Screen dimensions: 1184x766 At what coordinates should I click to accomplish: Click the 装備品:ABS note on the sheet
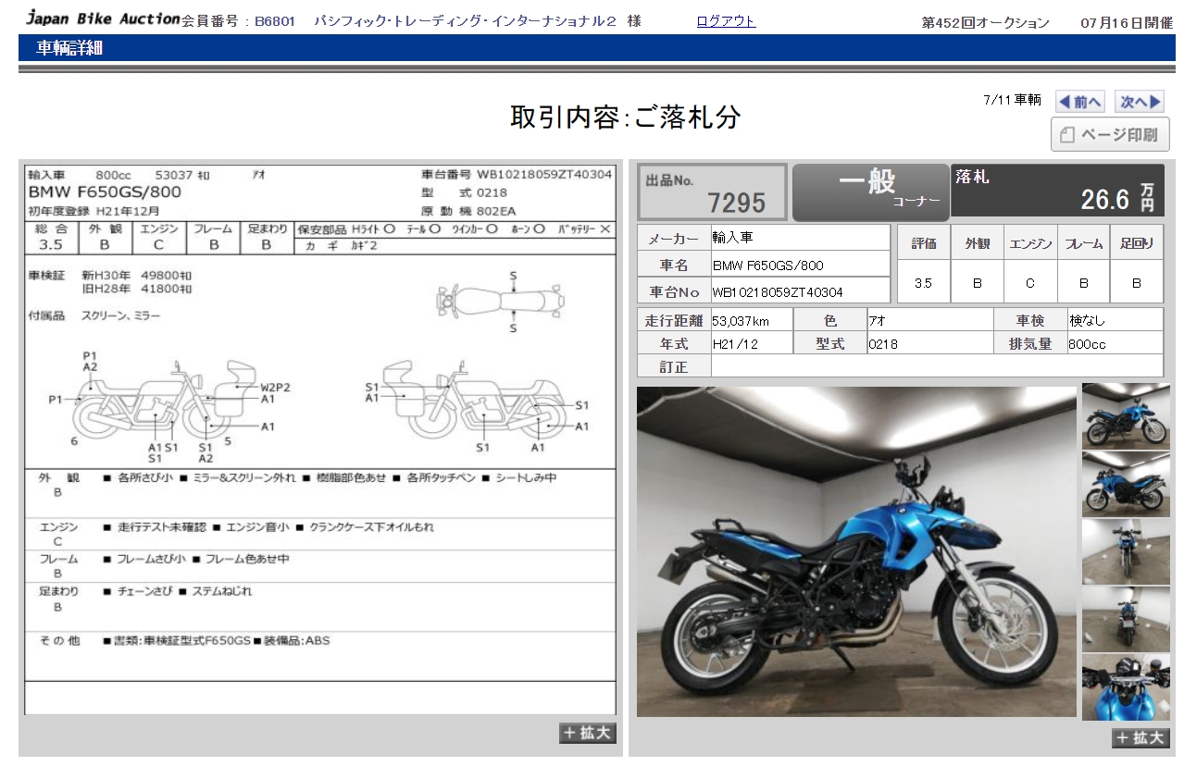point(297,640)
